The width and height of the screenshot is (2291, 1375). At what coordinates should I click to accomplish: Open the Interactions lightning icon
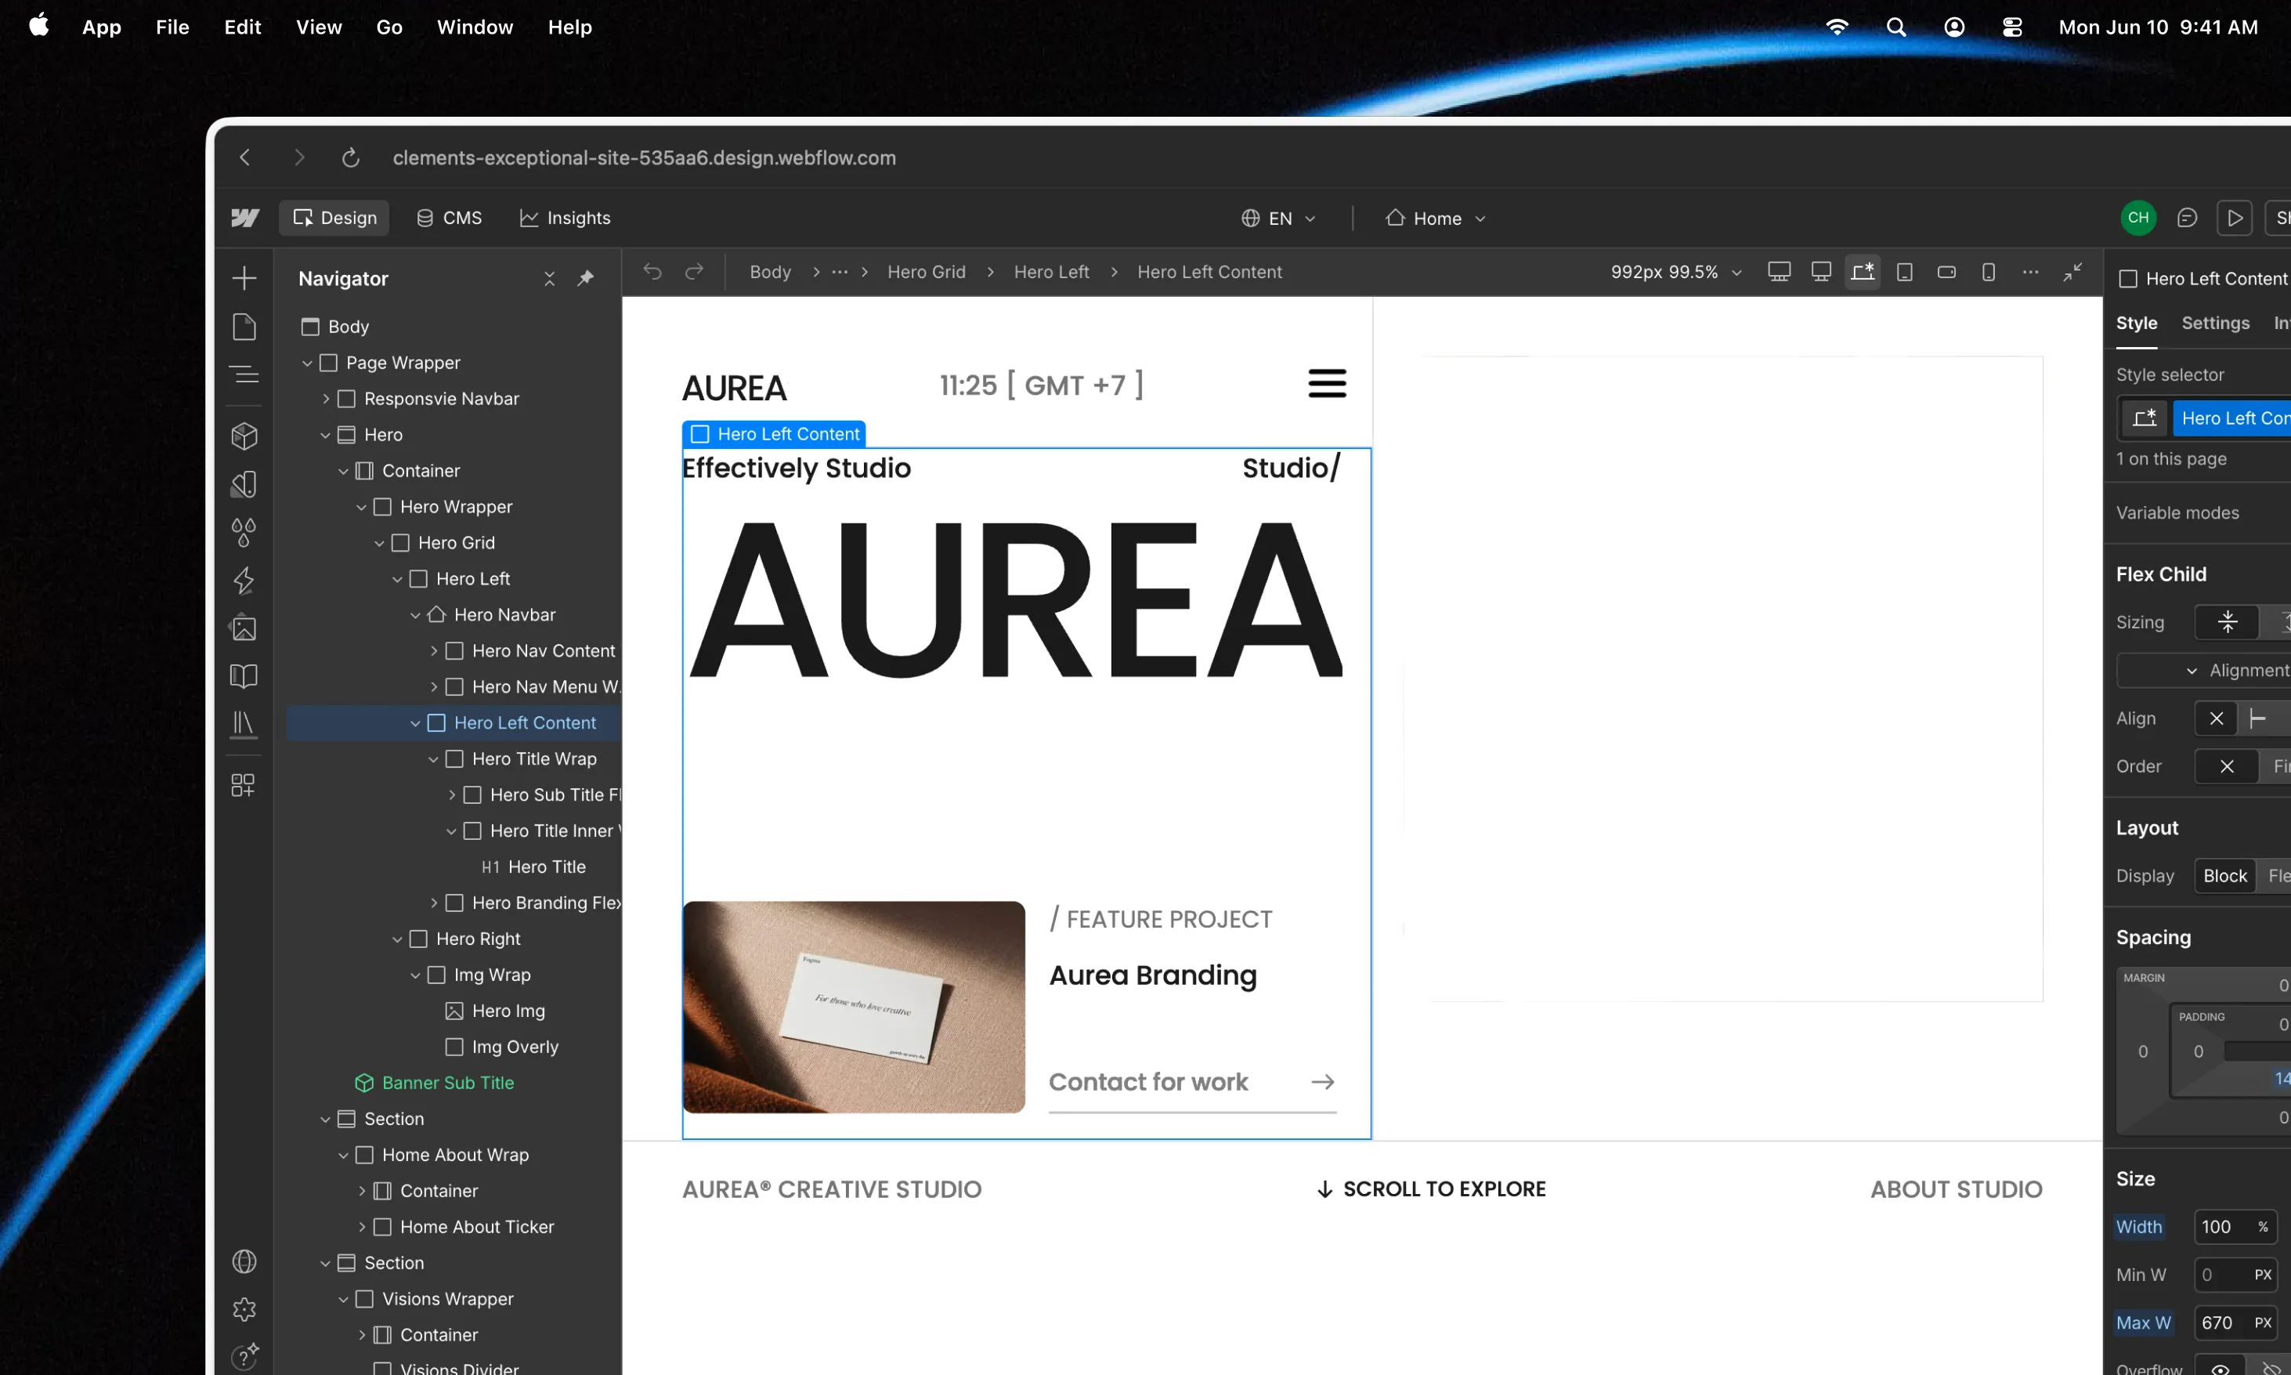pyautogui.click(x=244, y=580)
